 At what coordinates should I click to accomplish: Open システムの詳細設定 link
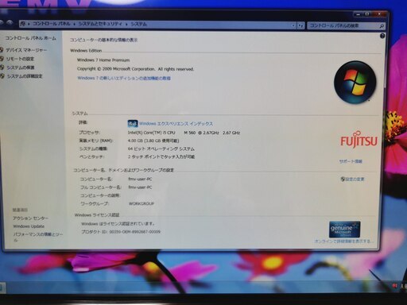pyautogui.click(x=25, y=76)
